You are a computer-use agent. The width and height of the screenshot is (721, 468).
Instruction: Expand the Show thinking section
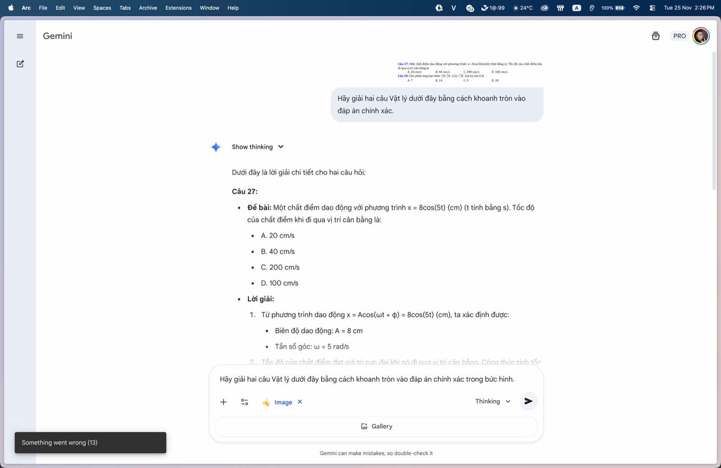point(258,147)
